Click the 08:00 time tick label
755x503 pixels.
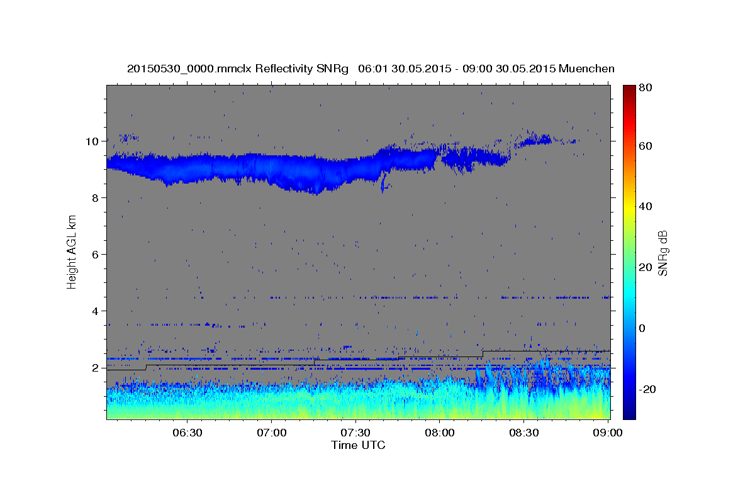pyautogui.click(x=439, y=433)
